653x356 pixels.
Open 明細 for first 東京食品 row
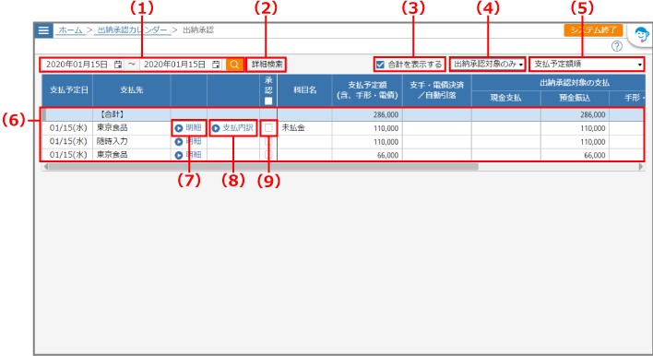tap(189, 128)
